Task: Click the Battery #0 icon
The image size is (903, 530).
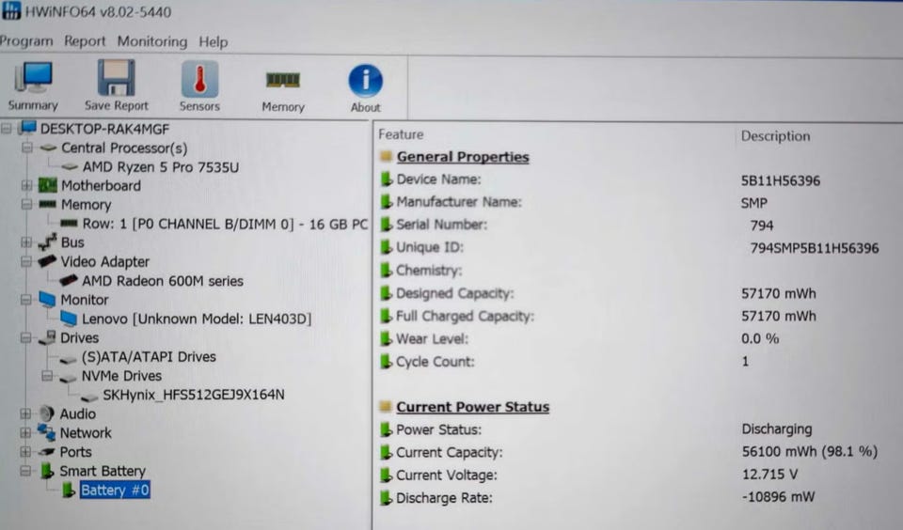Action: click(69, 491)
